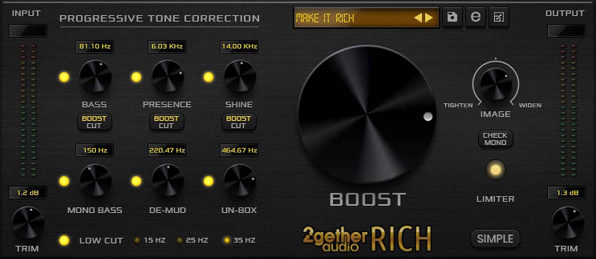Click the 1.2 dB input trim value
The image size is (596, 259).
click(28, 193)
